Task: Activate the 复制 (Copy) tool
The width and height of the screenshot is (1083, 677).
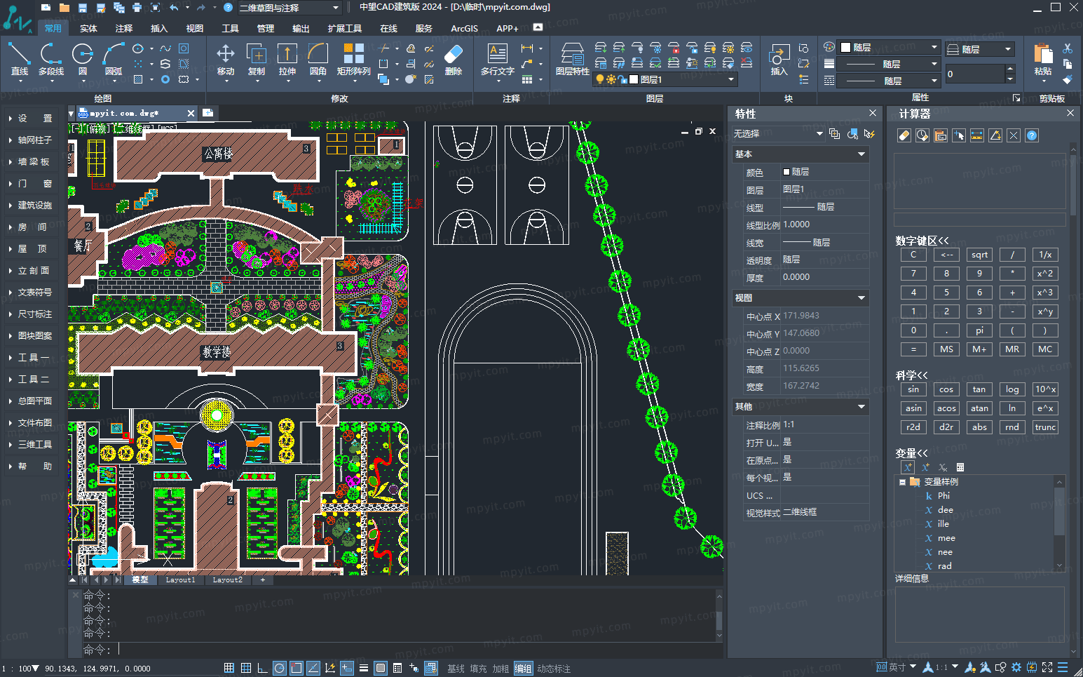Action: (x=257, y=60)
